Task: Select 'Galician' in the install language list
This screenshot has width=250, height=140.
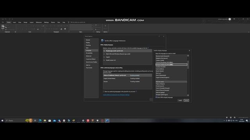Action: pyautogui.click(x=171, y=93)
